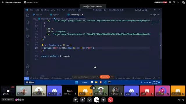The image size is (186, 104).
Task: Pop out the stream window
Action: [x=174, y=2]
